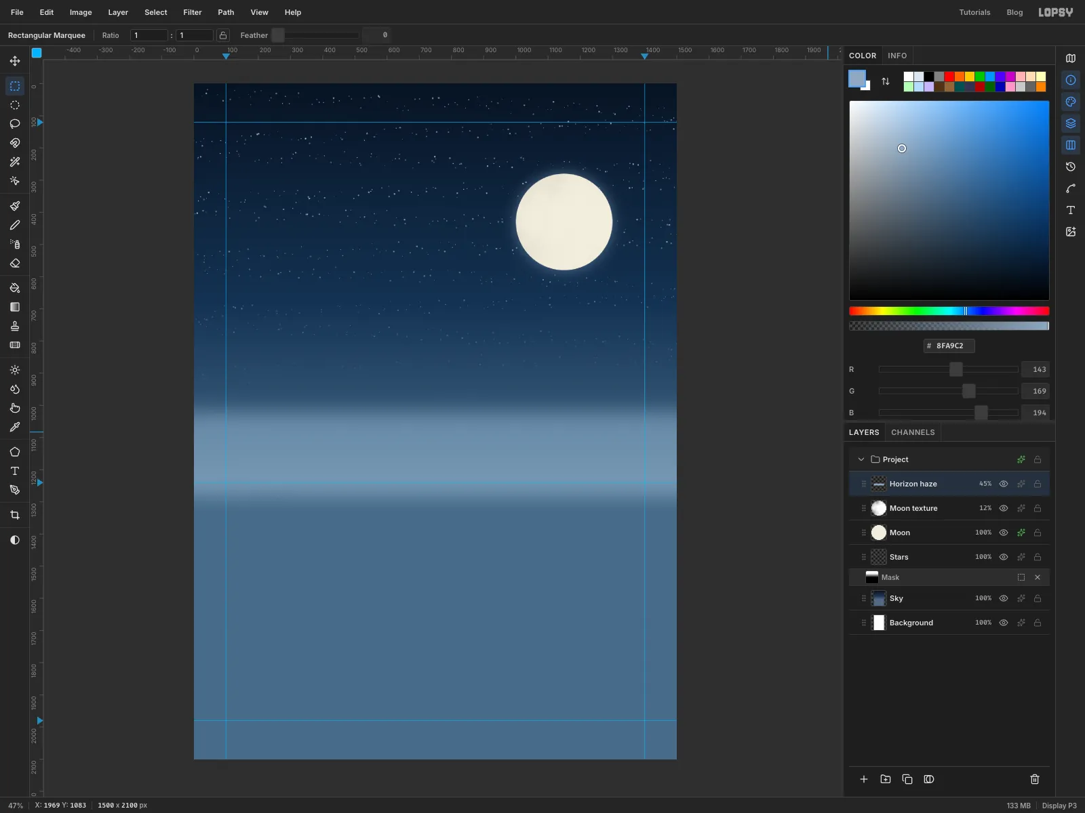Lock the Background layer

click(1038, 623)
